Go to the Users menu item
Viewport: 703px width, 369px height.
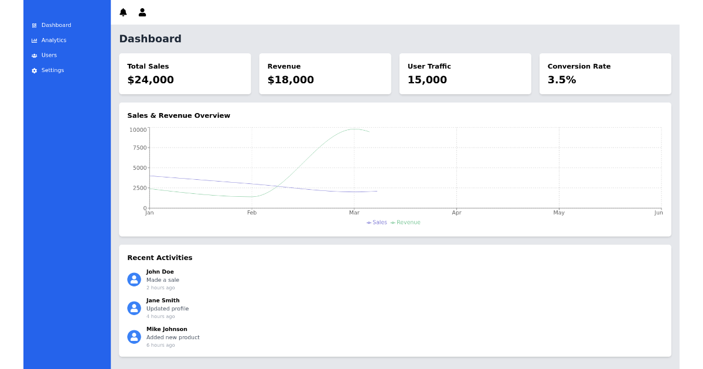[49, 55]
